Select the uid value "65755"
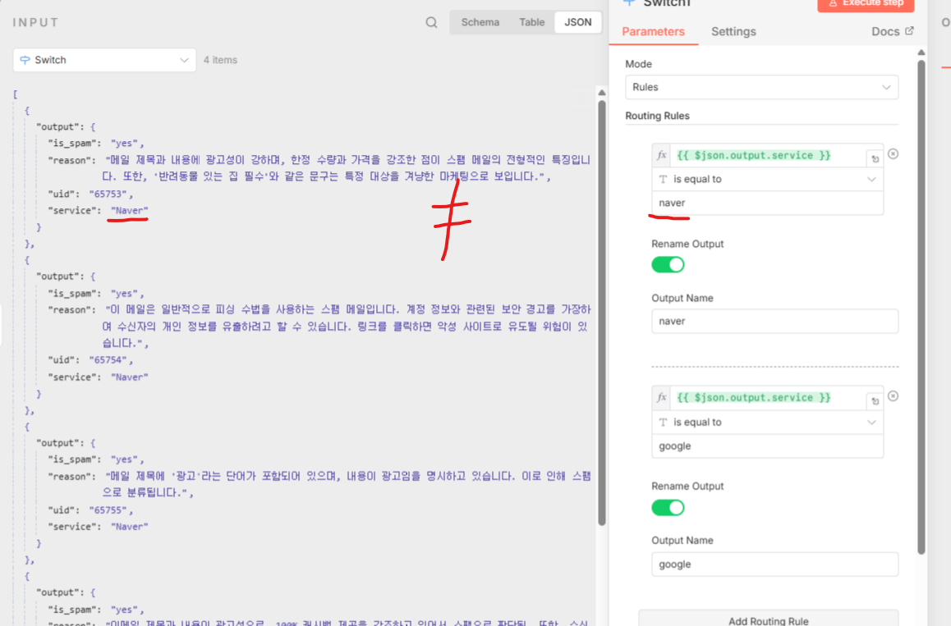The image size is (951, 626). pyautogui.click(x=108, y=510)
